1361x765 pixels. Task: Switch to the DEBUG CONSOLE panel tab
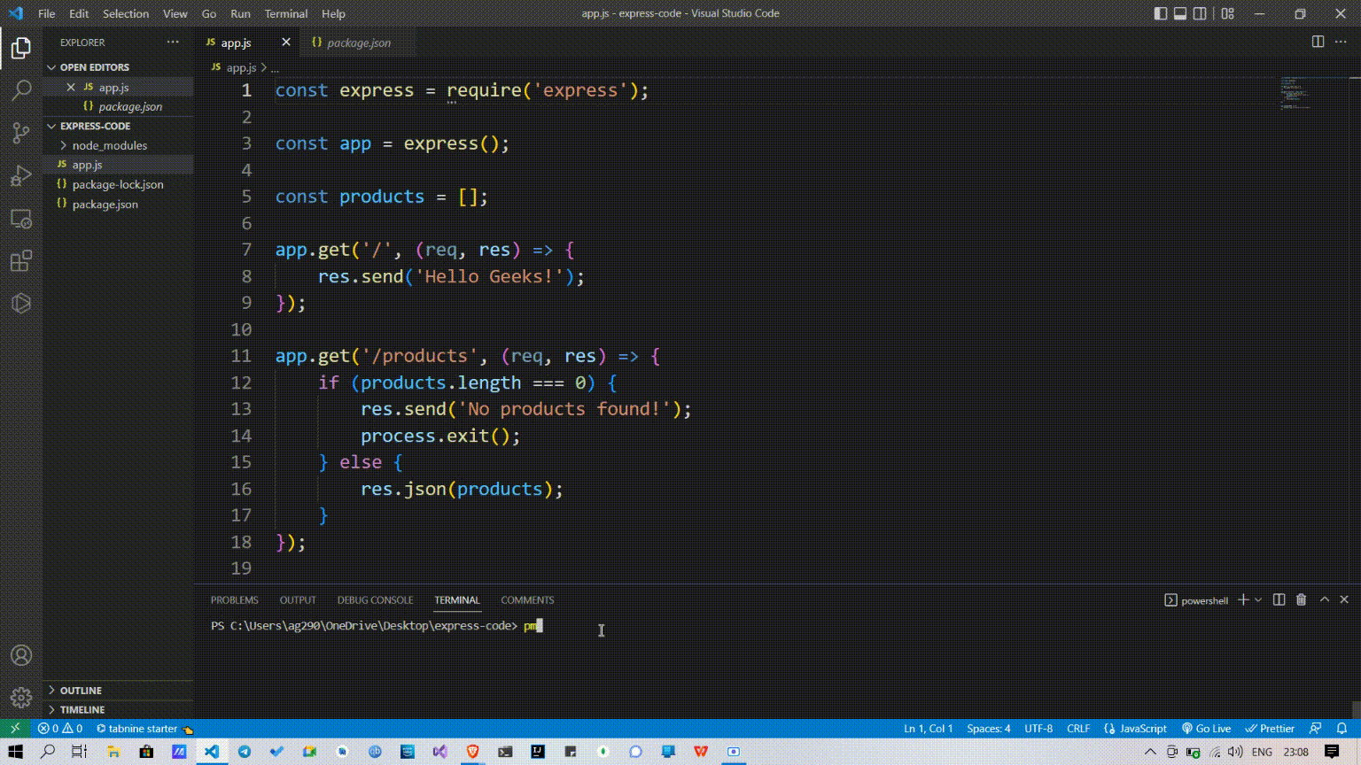(375, 599)
